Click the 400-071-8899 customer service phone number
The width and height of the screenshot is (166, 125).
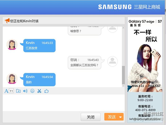click(x=145, y=110)
